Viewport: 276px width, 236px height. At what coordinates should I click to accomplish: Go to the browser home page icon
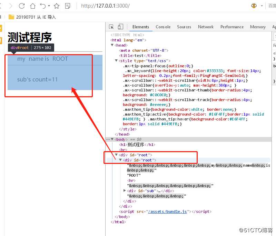pos(33,6)
